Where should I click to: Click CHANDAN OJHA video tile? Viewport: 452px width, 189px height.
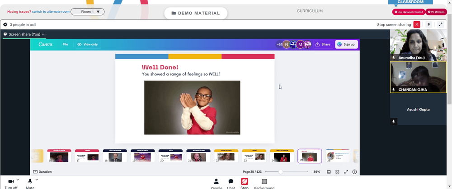[x=418, y=77]
